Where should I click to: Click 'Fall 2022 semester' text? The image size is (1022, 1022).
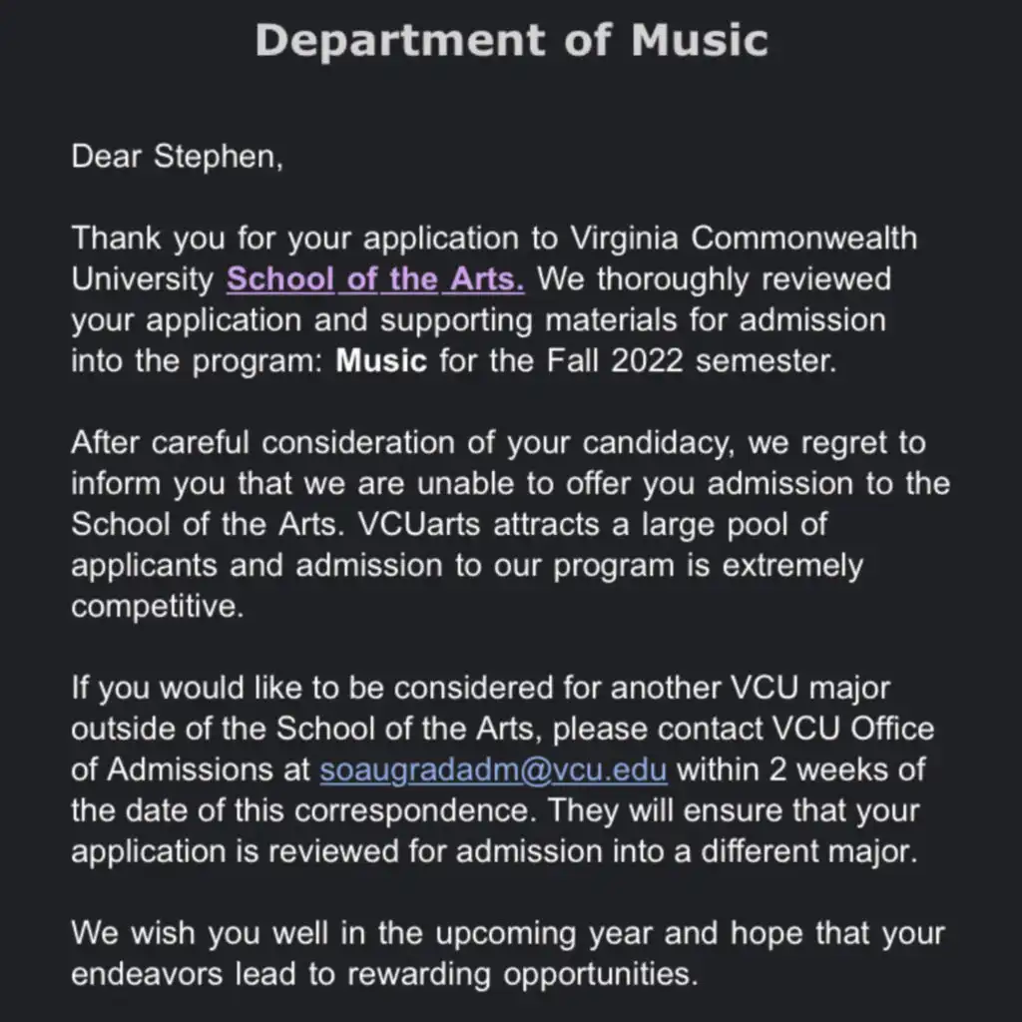[x=692, y=360]
